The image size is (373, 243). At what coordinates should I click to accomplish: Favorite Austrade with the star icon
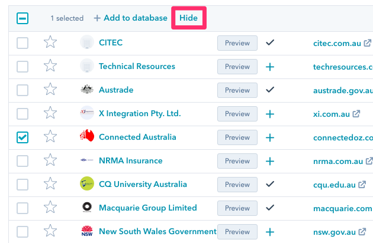pos(50,90)
